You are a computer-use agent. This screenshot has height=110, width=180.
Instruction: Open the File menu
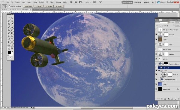click(7, 2)
